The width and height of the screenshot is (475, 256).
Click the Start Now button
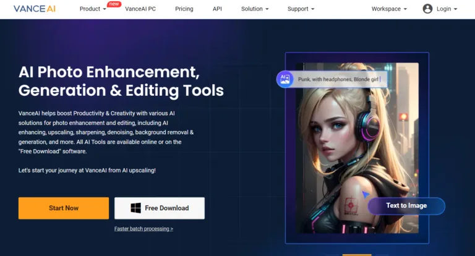[x=64, y=208]
